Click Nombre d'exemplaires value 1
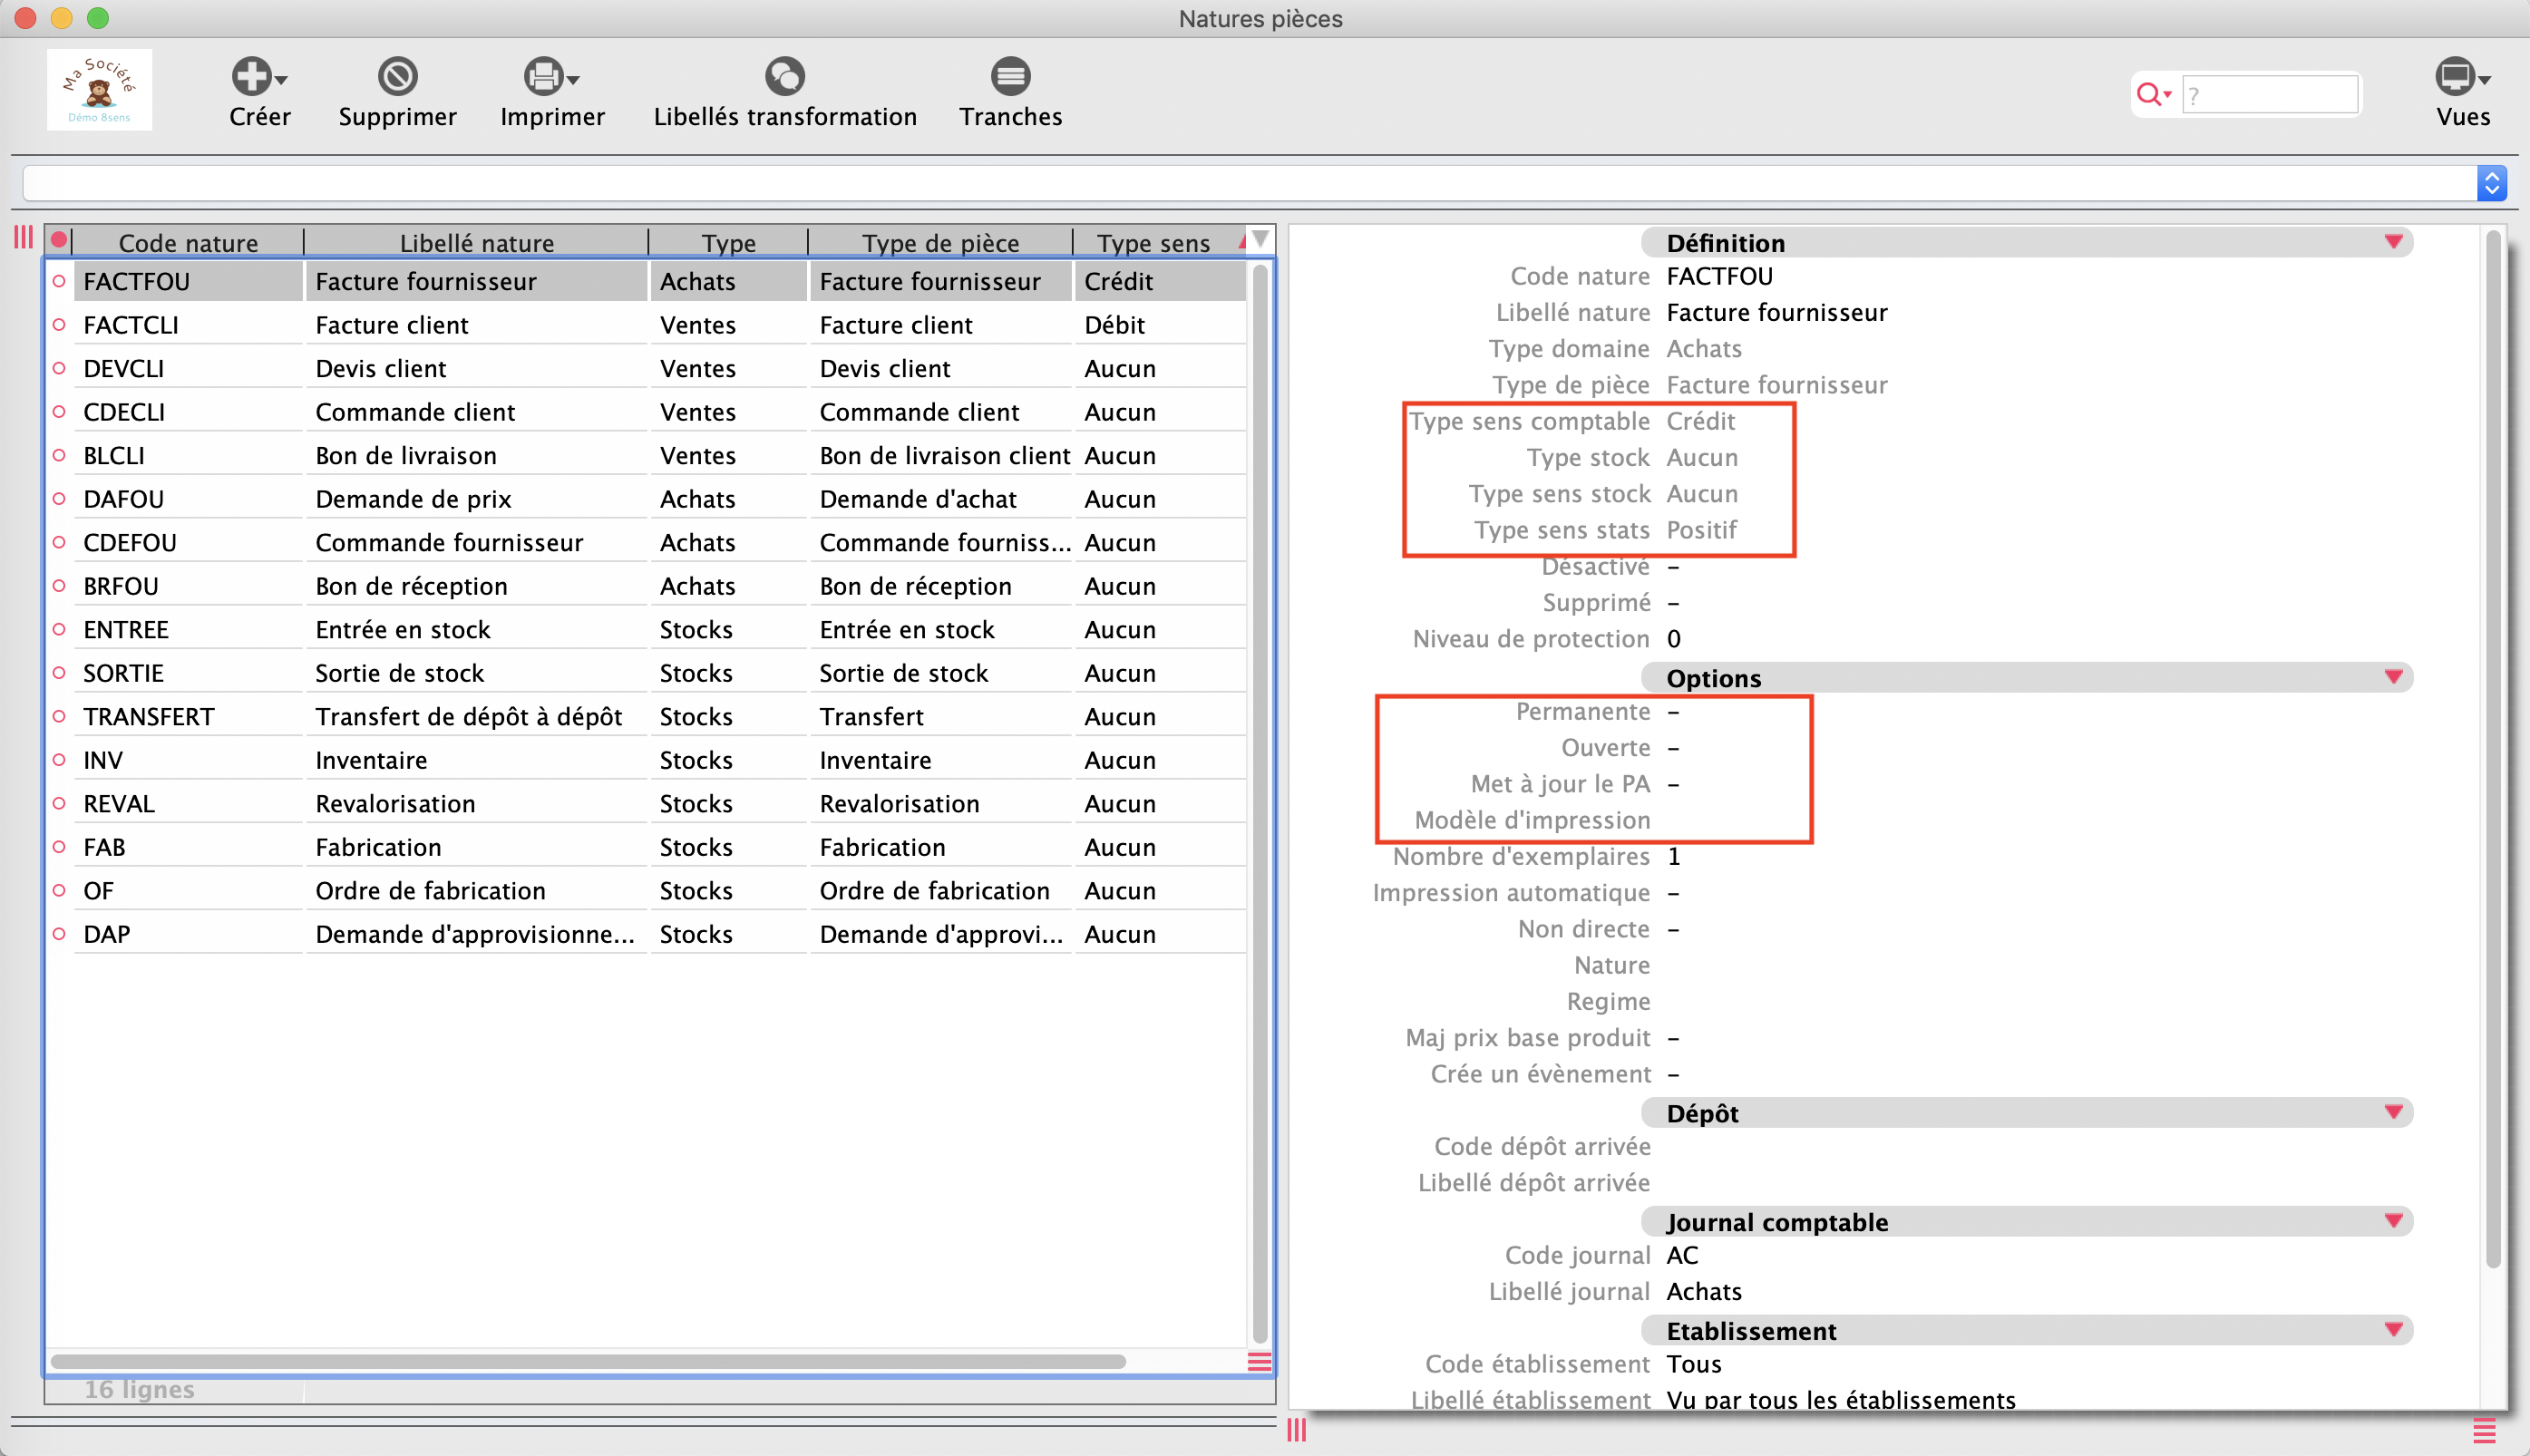The image size is (2530, 1456). click(x=1674, y=857)
